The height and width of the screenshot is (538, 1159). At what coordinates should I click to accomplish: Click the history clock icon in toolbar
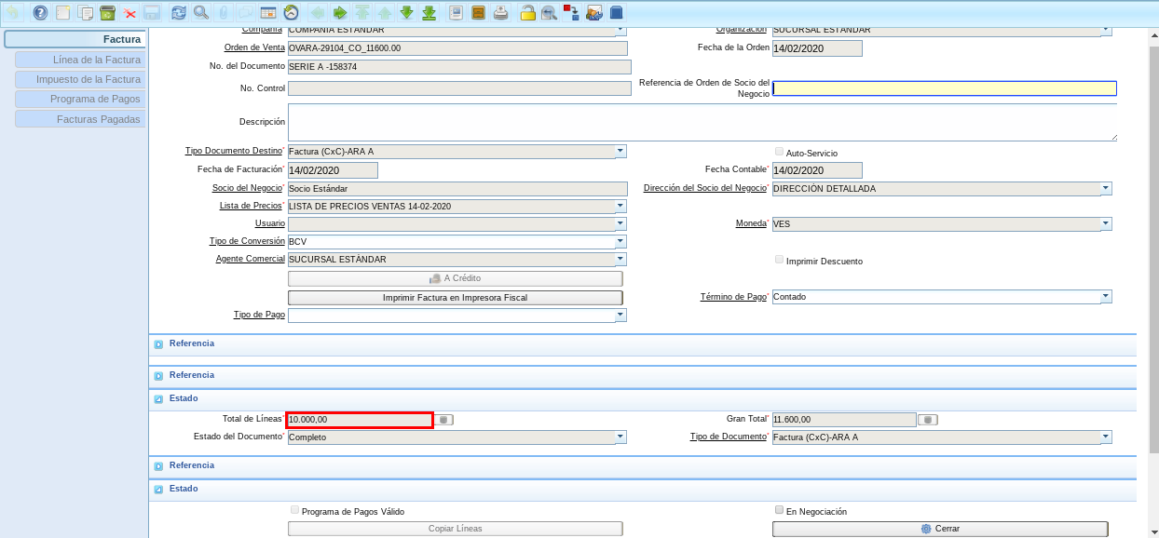(x=291, y=13)
